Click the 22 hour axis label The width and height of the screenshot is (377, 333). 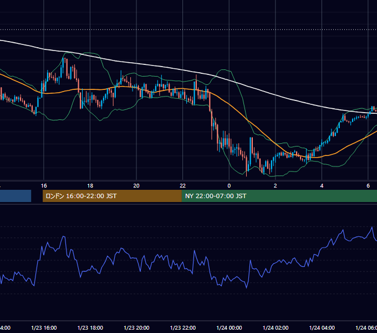tap(183, 186)
